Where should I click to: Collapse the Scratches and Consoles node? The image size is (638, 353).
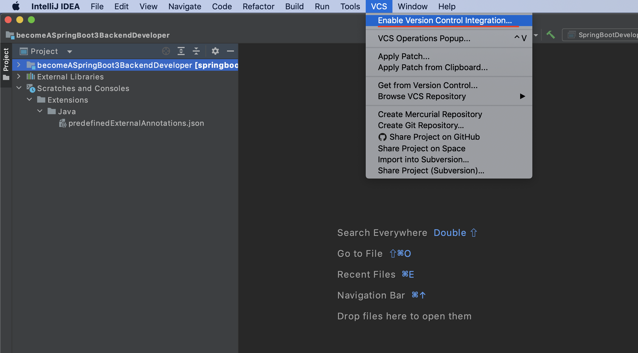(19, 88)
